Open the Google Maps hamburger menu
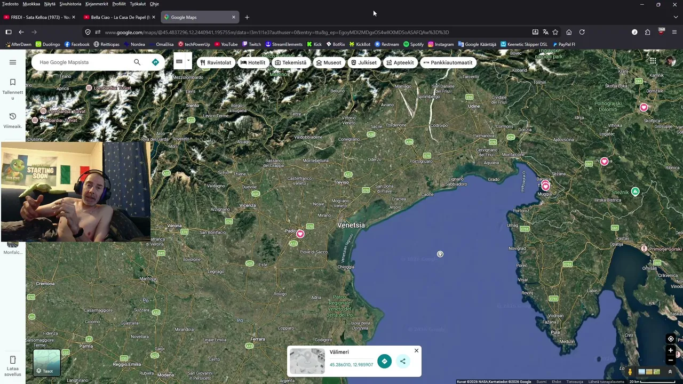This screenshot has width=683, height=384. click(x=13, y=62)
